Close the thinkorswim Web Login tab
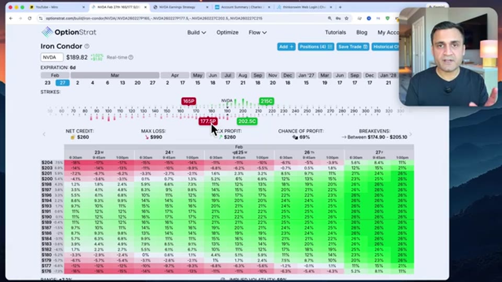 pyautogui.click(x=330, y=7)
